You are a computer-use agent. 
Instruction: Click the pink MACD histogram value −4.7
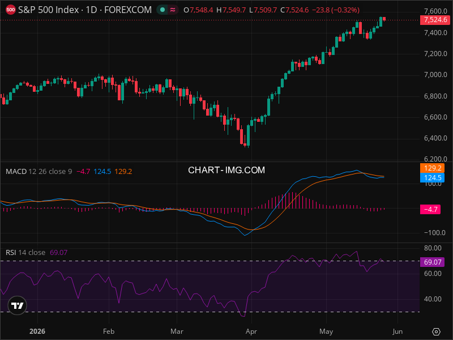[83, 172]
